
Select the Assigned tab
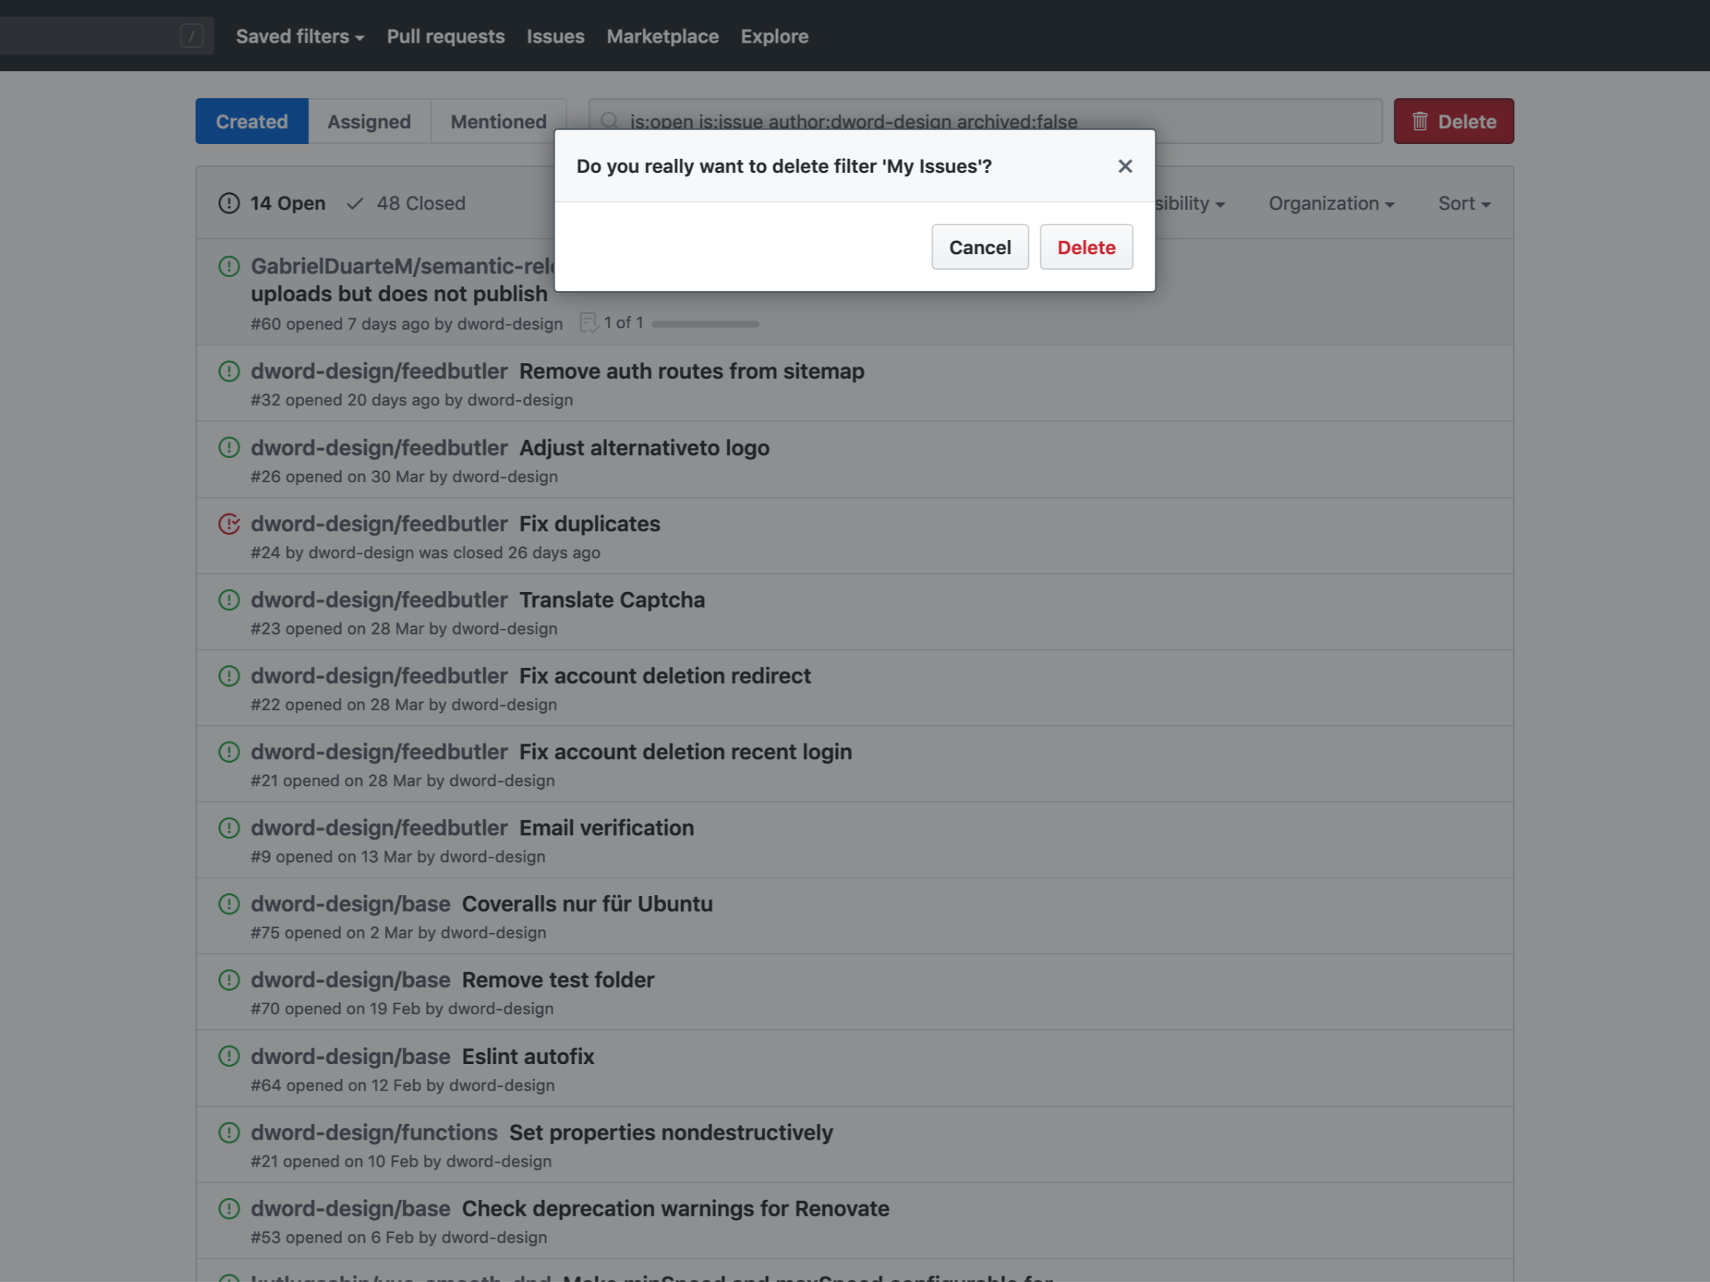[x=369, y=120]
